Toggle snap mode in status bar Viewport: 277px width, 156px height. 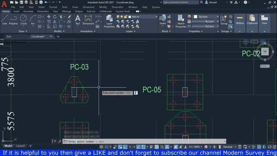tap(106, 147)
